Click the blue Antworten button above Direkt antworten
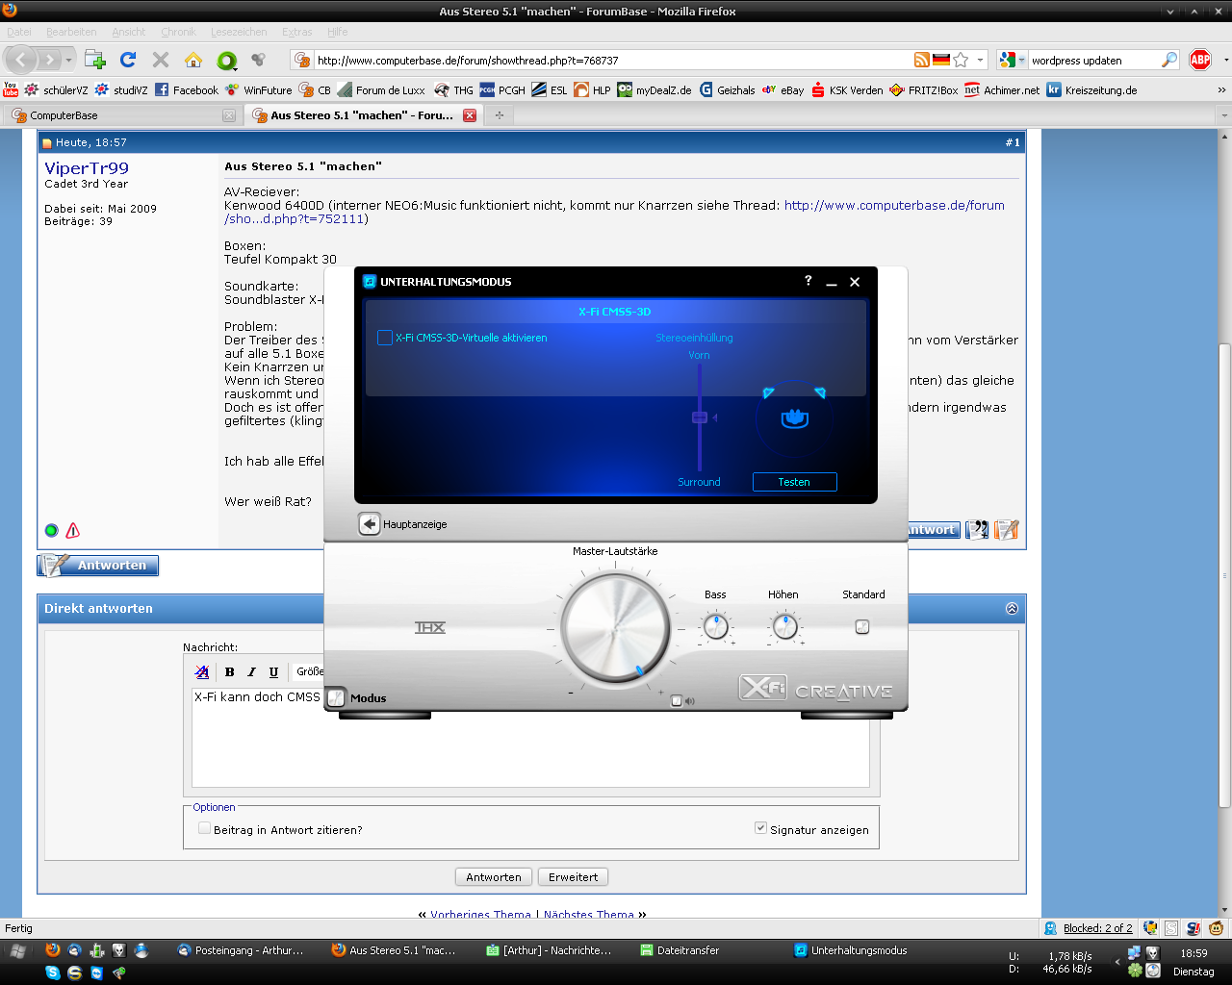Image resolution: width=1232 pixels, height=985 pixels. point(98,566)
